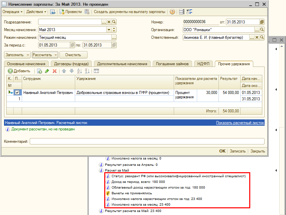This screenshot has width=286, height=215.
Task: Click the sort descending icon
Action: [87, 71]
